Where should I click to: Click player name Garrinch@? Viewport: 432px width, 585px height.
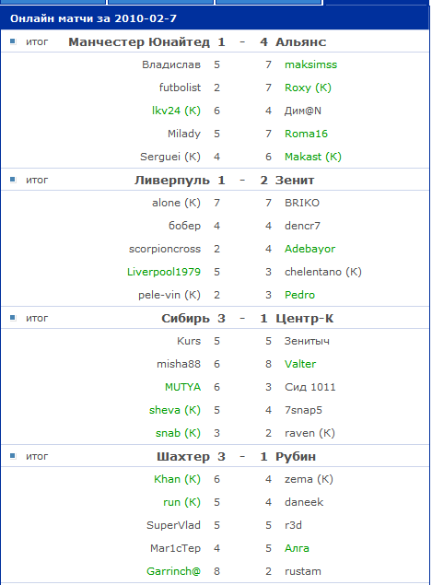click(x=173, y=571)
